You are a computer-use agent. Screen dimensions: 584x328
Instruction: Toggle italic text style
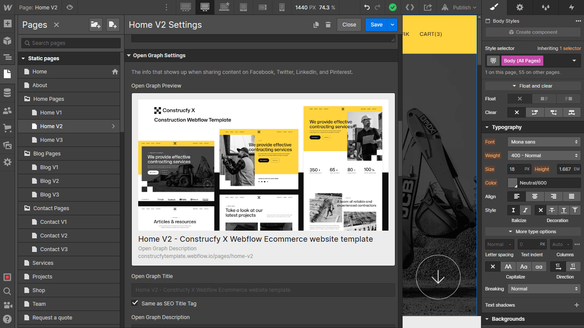(x=525, y=210)
